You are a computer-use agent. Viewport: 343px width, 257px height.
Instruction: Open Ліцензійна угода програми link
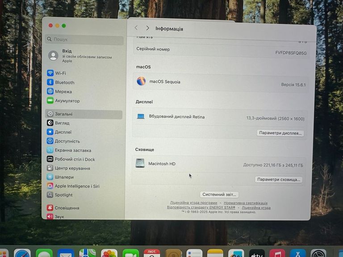pos(193,203)
